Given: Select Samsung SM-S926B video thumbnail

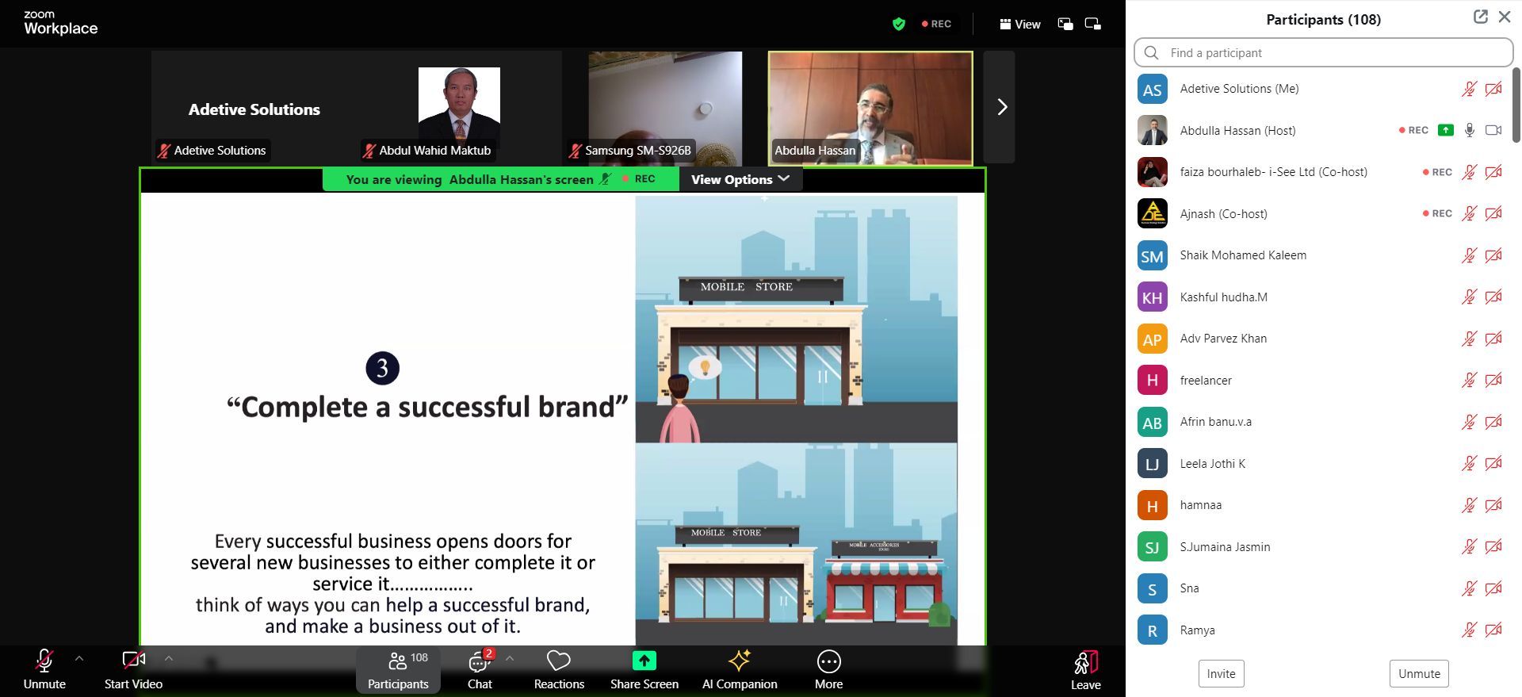Looking at the screenshot, I should [x=664, y=107].
